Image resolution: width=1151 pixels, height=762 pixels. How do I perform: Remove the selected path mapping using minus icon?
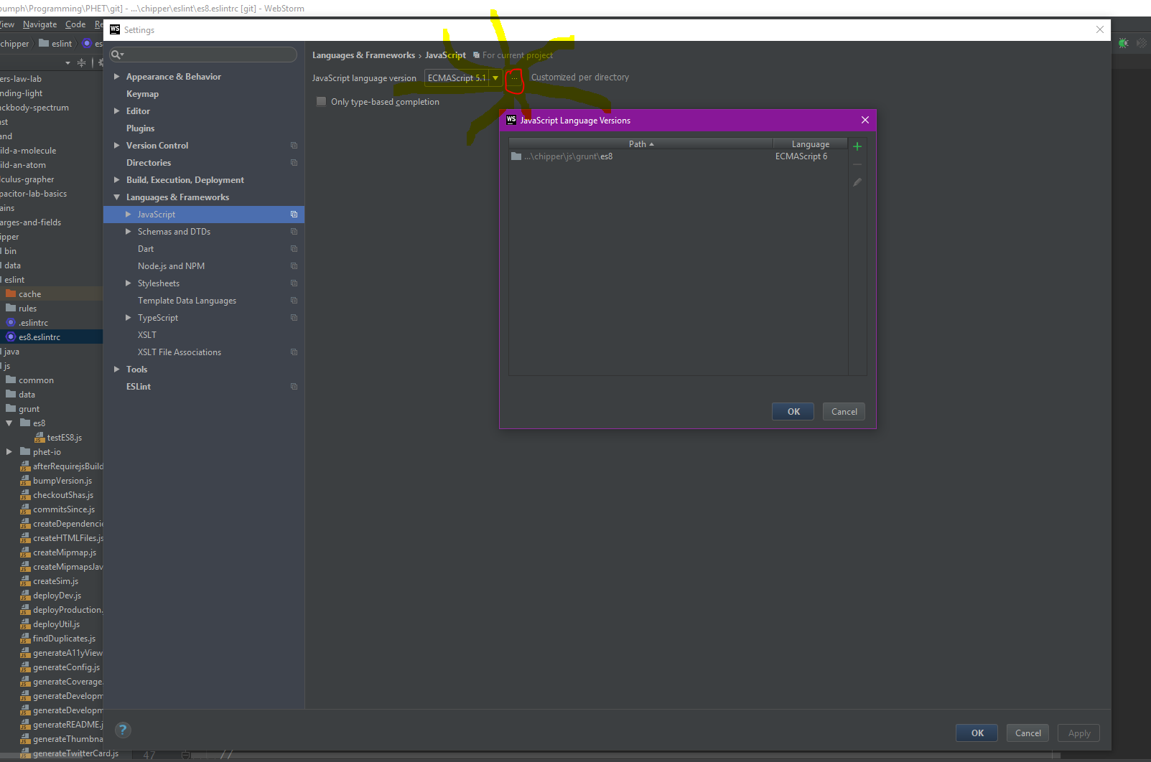click(x=857, y=164)
